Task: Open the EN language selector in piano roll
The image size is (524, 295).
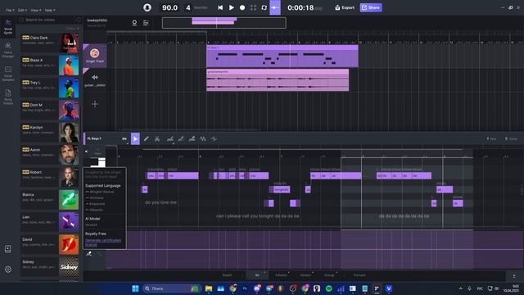Action: [124, 138]
